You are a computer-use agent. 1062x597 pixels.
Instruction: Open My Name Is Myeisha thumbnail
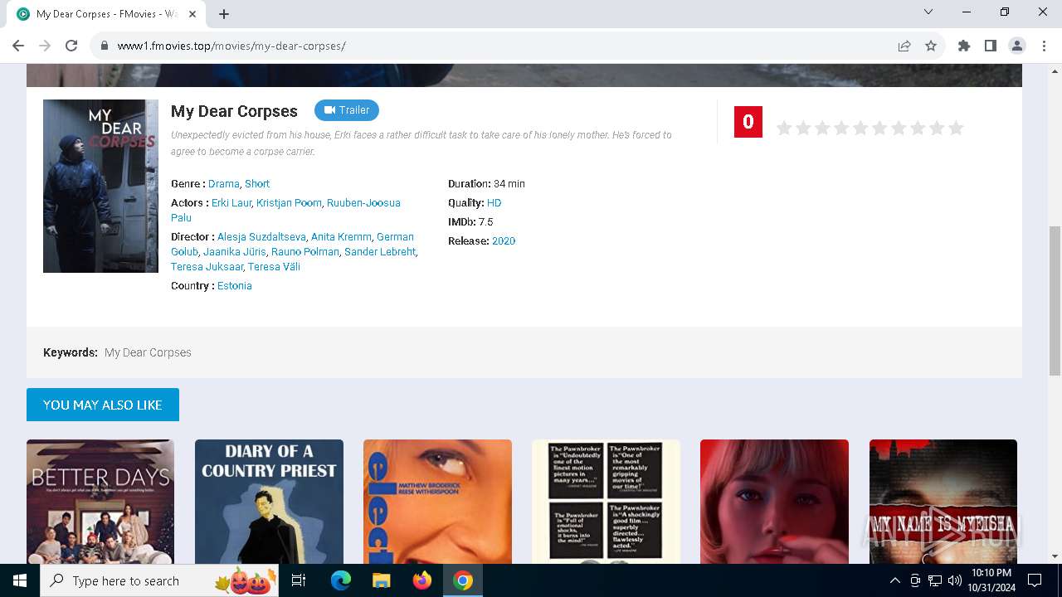[943, 502]
